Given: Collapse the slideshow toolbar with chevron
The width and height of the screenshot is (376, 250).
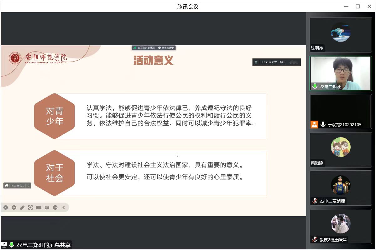Looking at the screenshot, I should (x=64, y=207).
